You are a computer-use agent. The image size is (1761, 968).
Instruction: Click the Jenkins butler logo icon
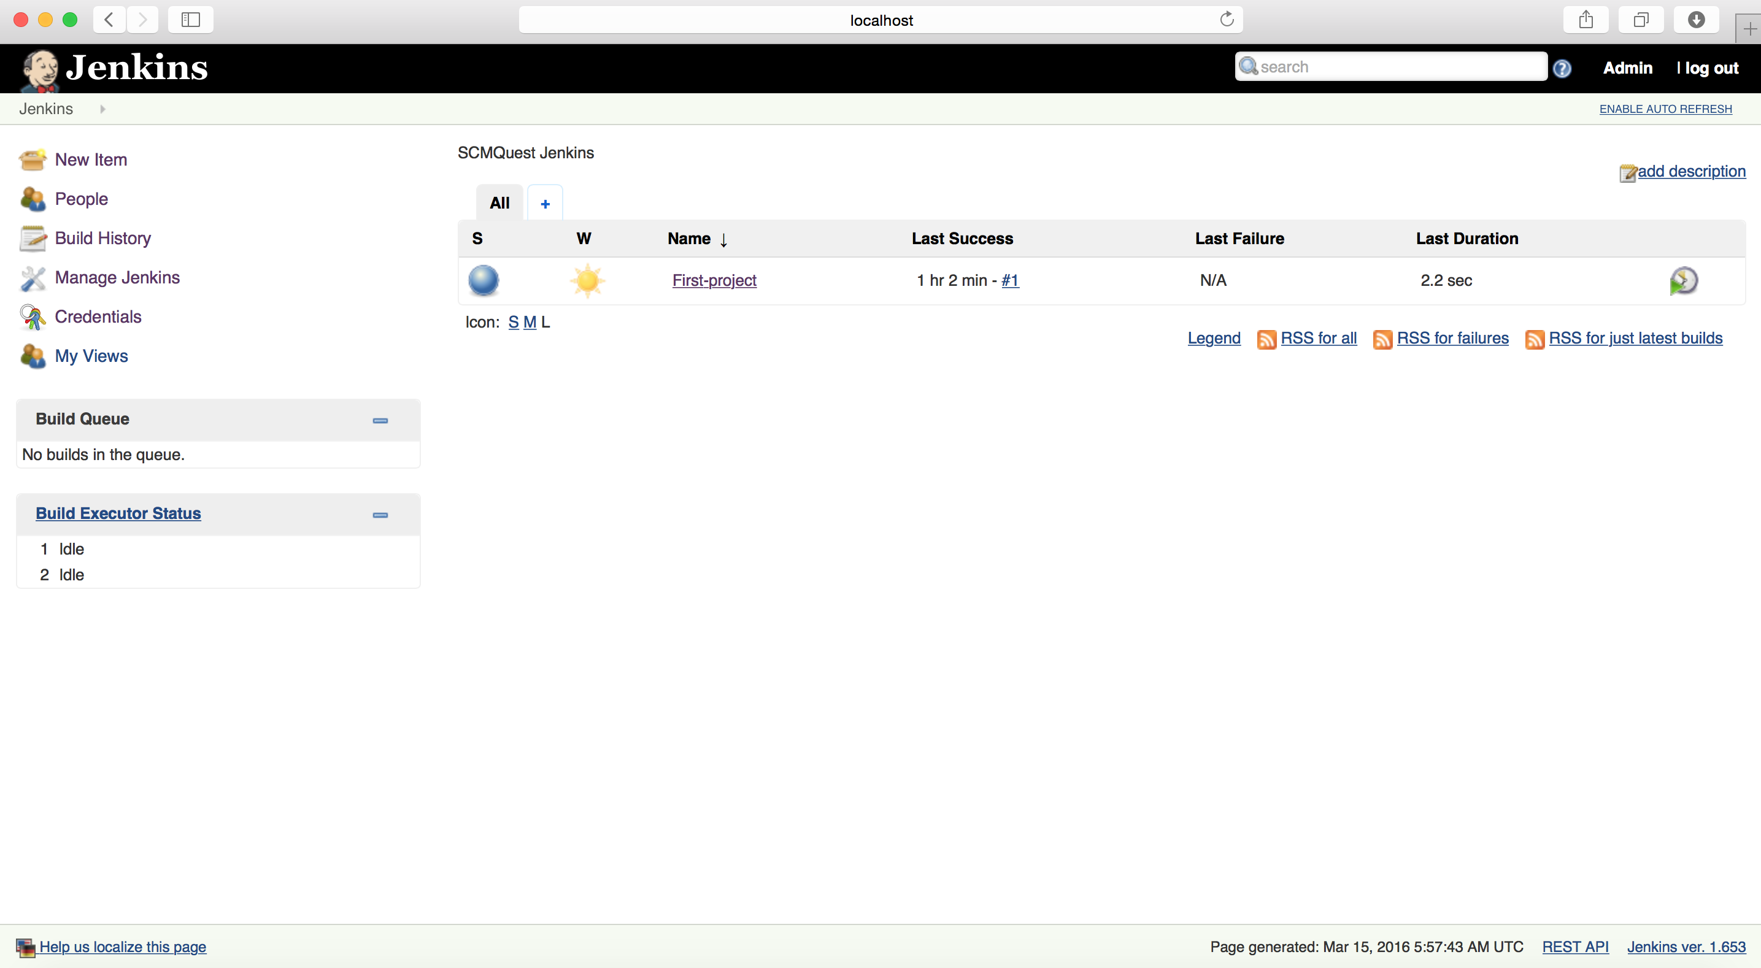pyautogui.click(x=39, y=70)
